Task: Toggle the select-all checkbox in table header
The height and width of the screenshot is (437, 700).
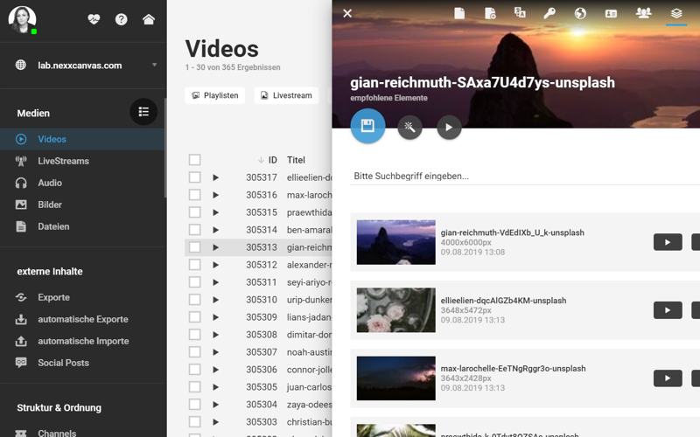Action: (x=194, y=160)
